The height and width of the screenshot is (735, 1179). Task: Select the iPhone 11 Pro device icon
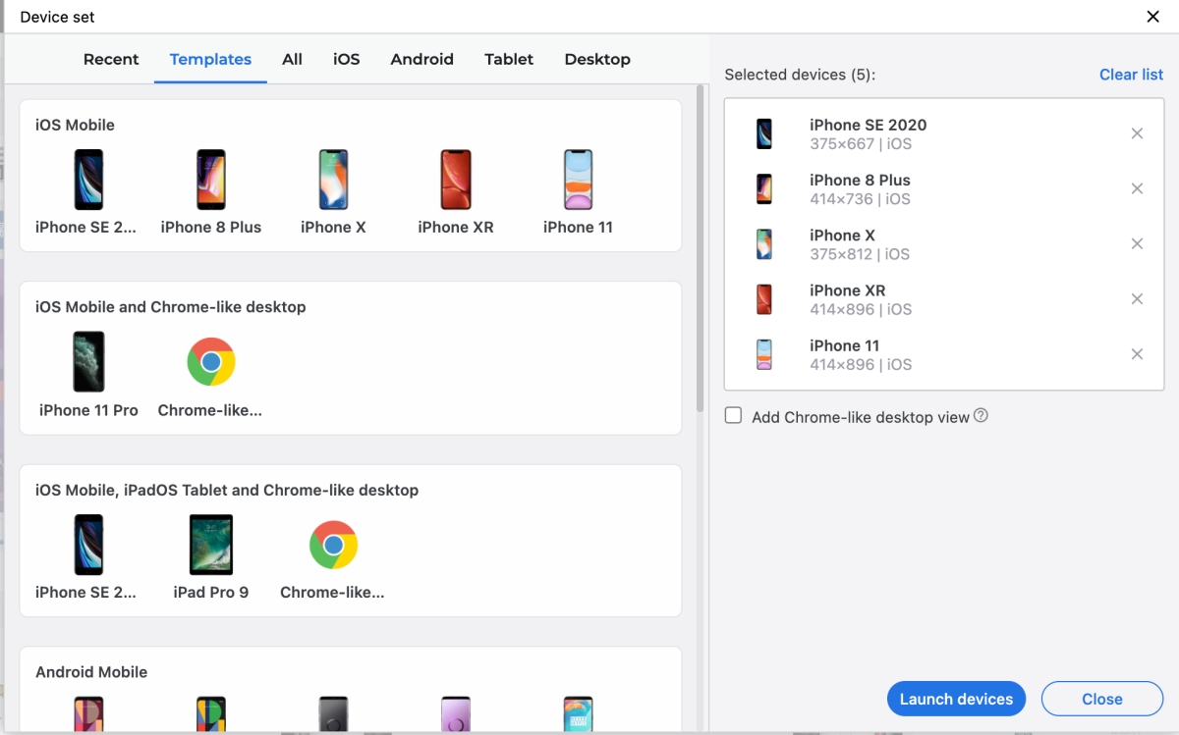click(x=88, y=361)
